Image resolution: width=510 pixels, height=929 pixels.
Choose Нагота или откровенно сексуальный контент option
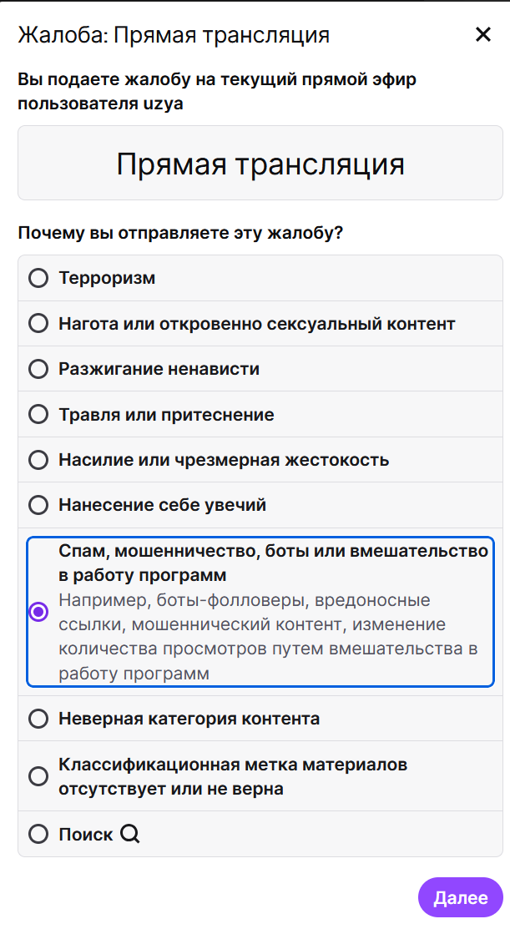(x=38, y=324)
